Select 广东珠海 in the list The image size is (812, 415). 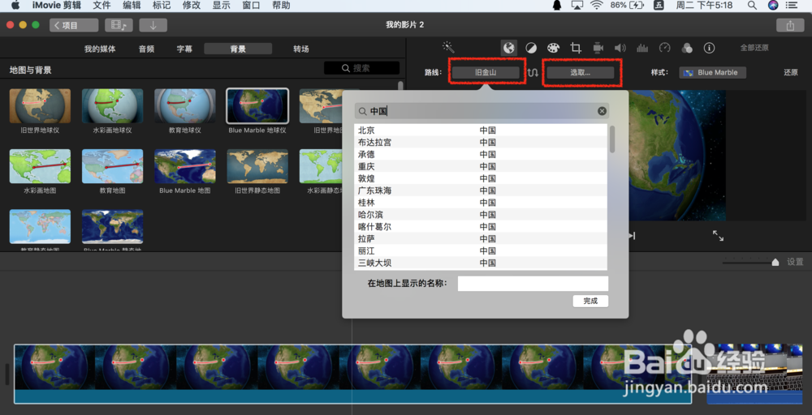point(481,190)
